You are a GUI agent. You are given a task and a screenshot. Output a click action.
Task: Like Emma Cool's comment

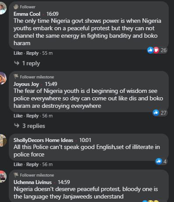pyautogui.click(x=18, y=53)
